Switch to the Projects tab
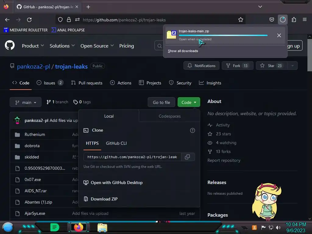This screenshot has width=312, height=234. pos(150,83)
